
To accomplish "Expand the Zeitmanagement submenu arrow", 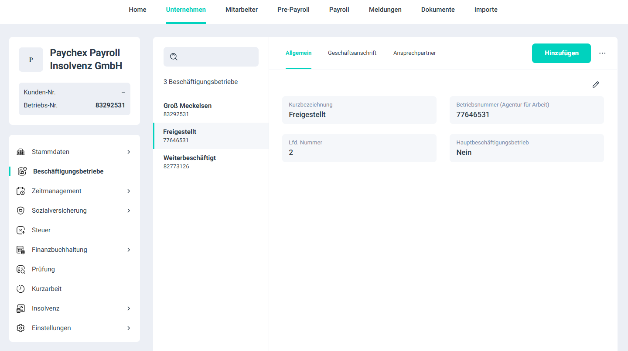I will coord(129,191).
